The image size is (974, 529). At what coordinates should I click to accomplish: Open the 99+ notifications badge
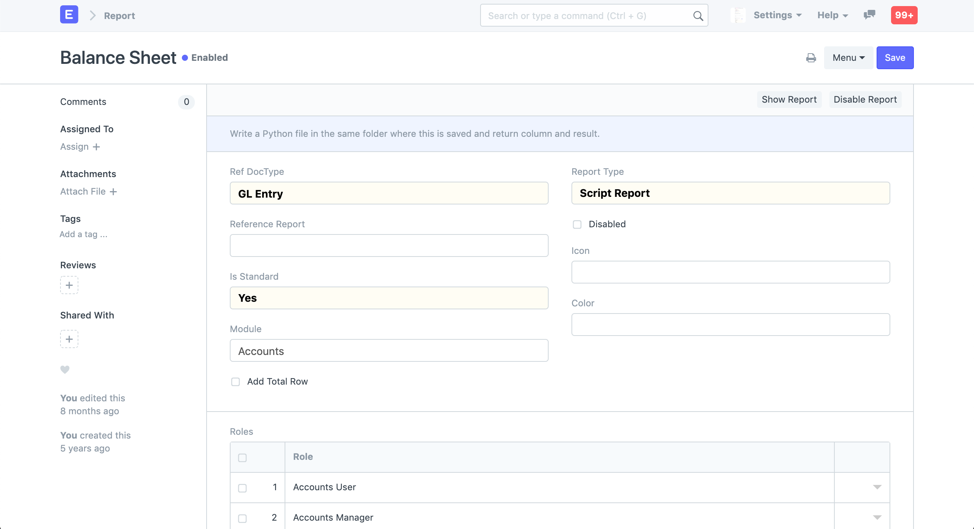pos(904,15)
